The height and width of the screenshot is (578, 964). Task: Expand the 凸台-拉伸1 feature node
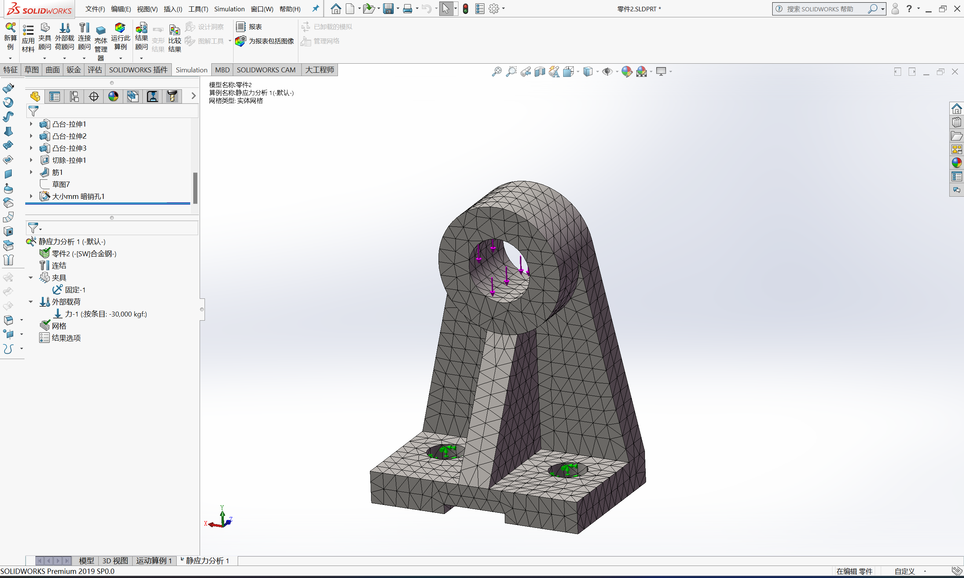click(31, 124)
